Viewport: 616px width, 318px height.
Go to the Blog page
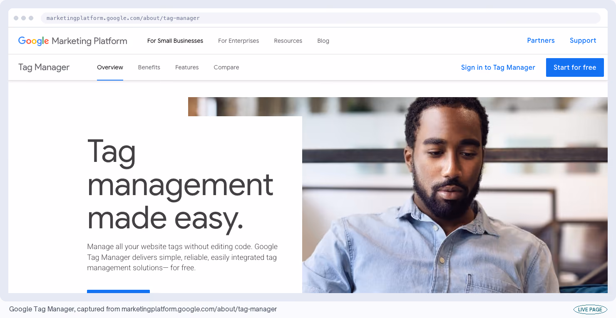tap(323, 41)
